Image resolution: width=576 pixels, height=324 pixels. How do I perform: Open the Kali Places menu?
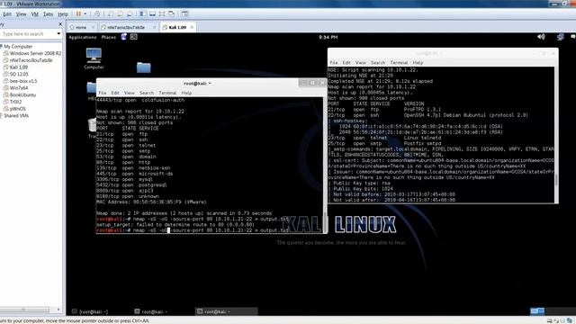pos(108,37)
